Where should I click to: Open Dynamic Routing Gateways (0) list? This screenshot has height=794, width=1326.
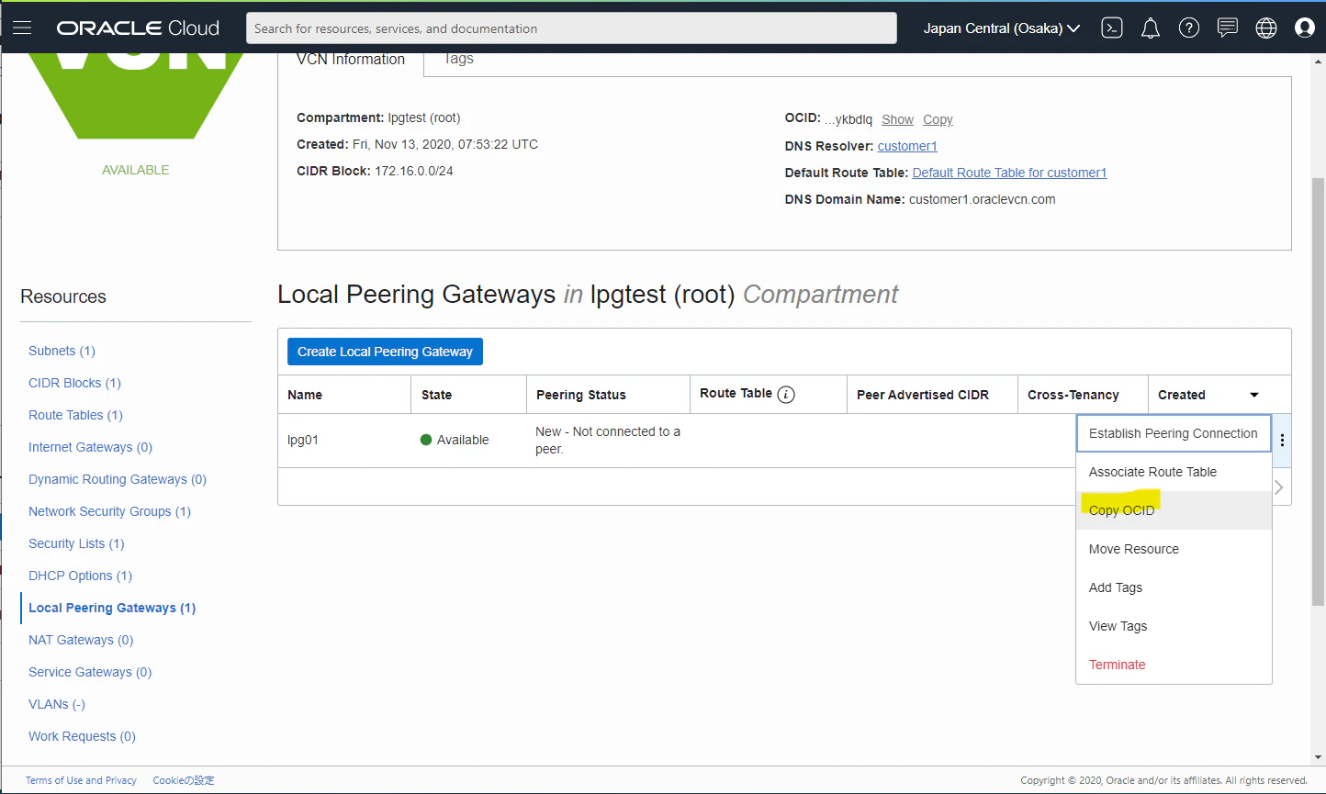(x=118, y=479)
